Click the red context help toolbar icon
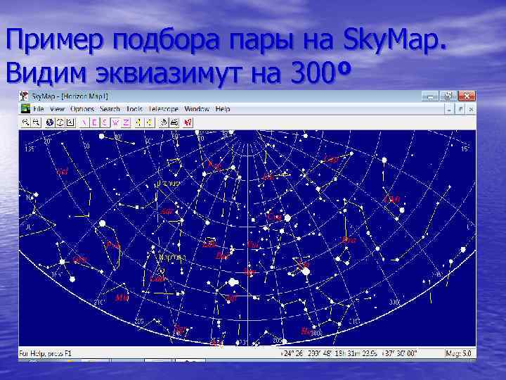 pyautogui.click(x=188, y=122)
